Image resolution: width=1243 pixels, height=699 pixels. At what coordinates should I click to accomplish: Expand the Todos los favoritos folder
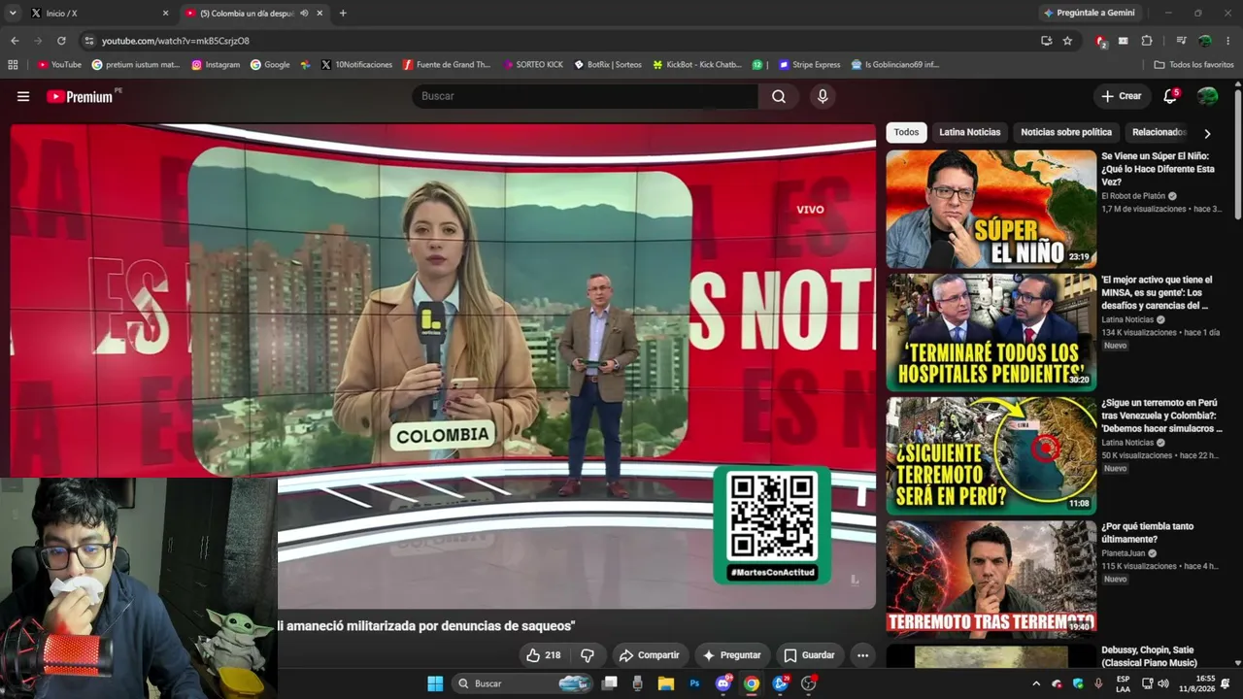[1193, 65]
